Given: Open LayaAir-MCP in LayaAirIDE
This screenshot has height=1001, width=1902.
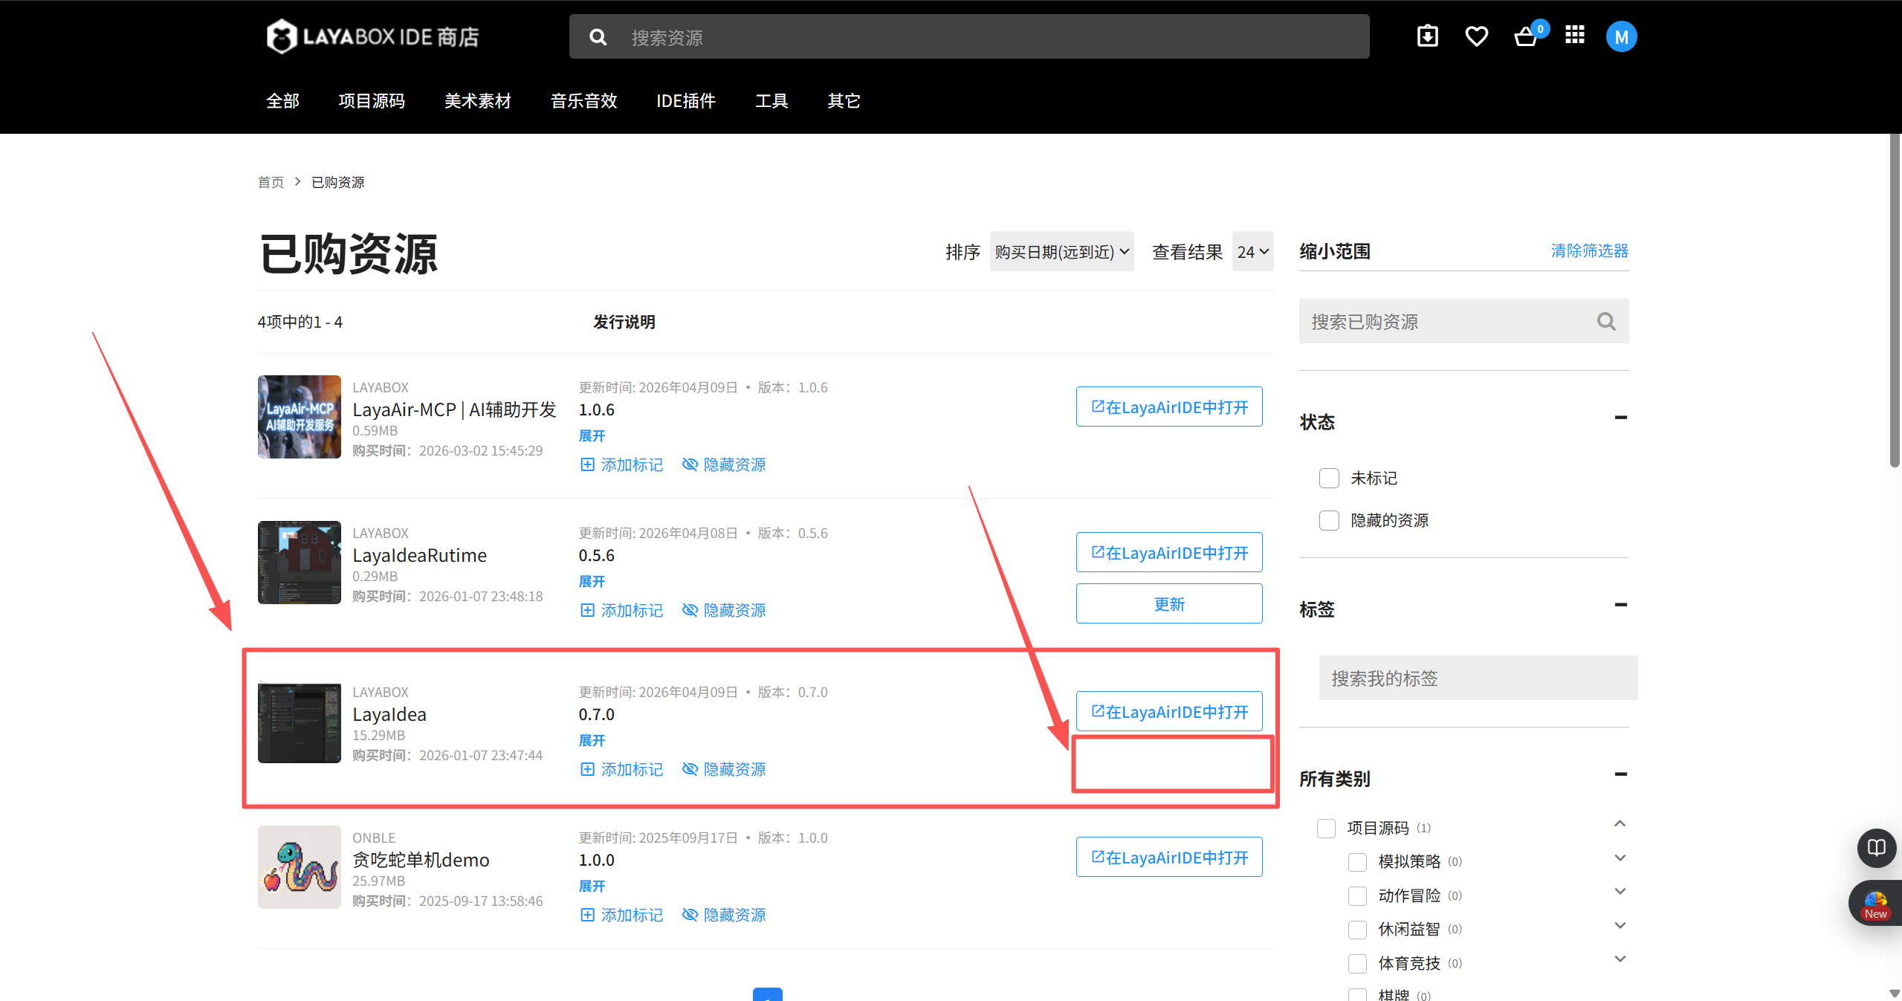Looking at the screenshot, I should point(1169,406).
